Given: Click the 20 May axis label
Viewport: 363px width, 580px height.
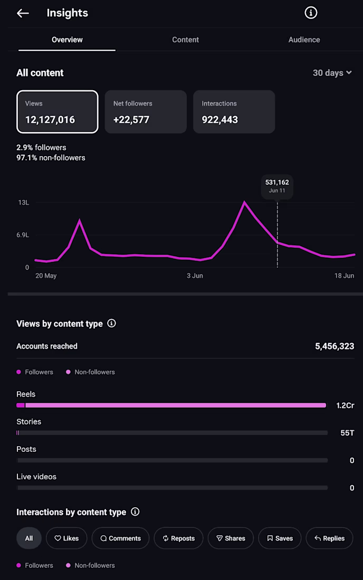Looking at the screenshot, I should [x=46, y=276].
